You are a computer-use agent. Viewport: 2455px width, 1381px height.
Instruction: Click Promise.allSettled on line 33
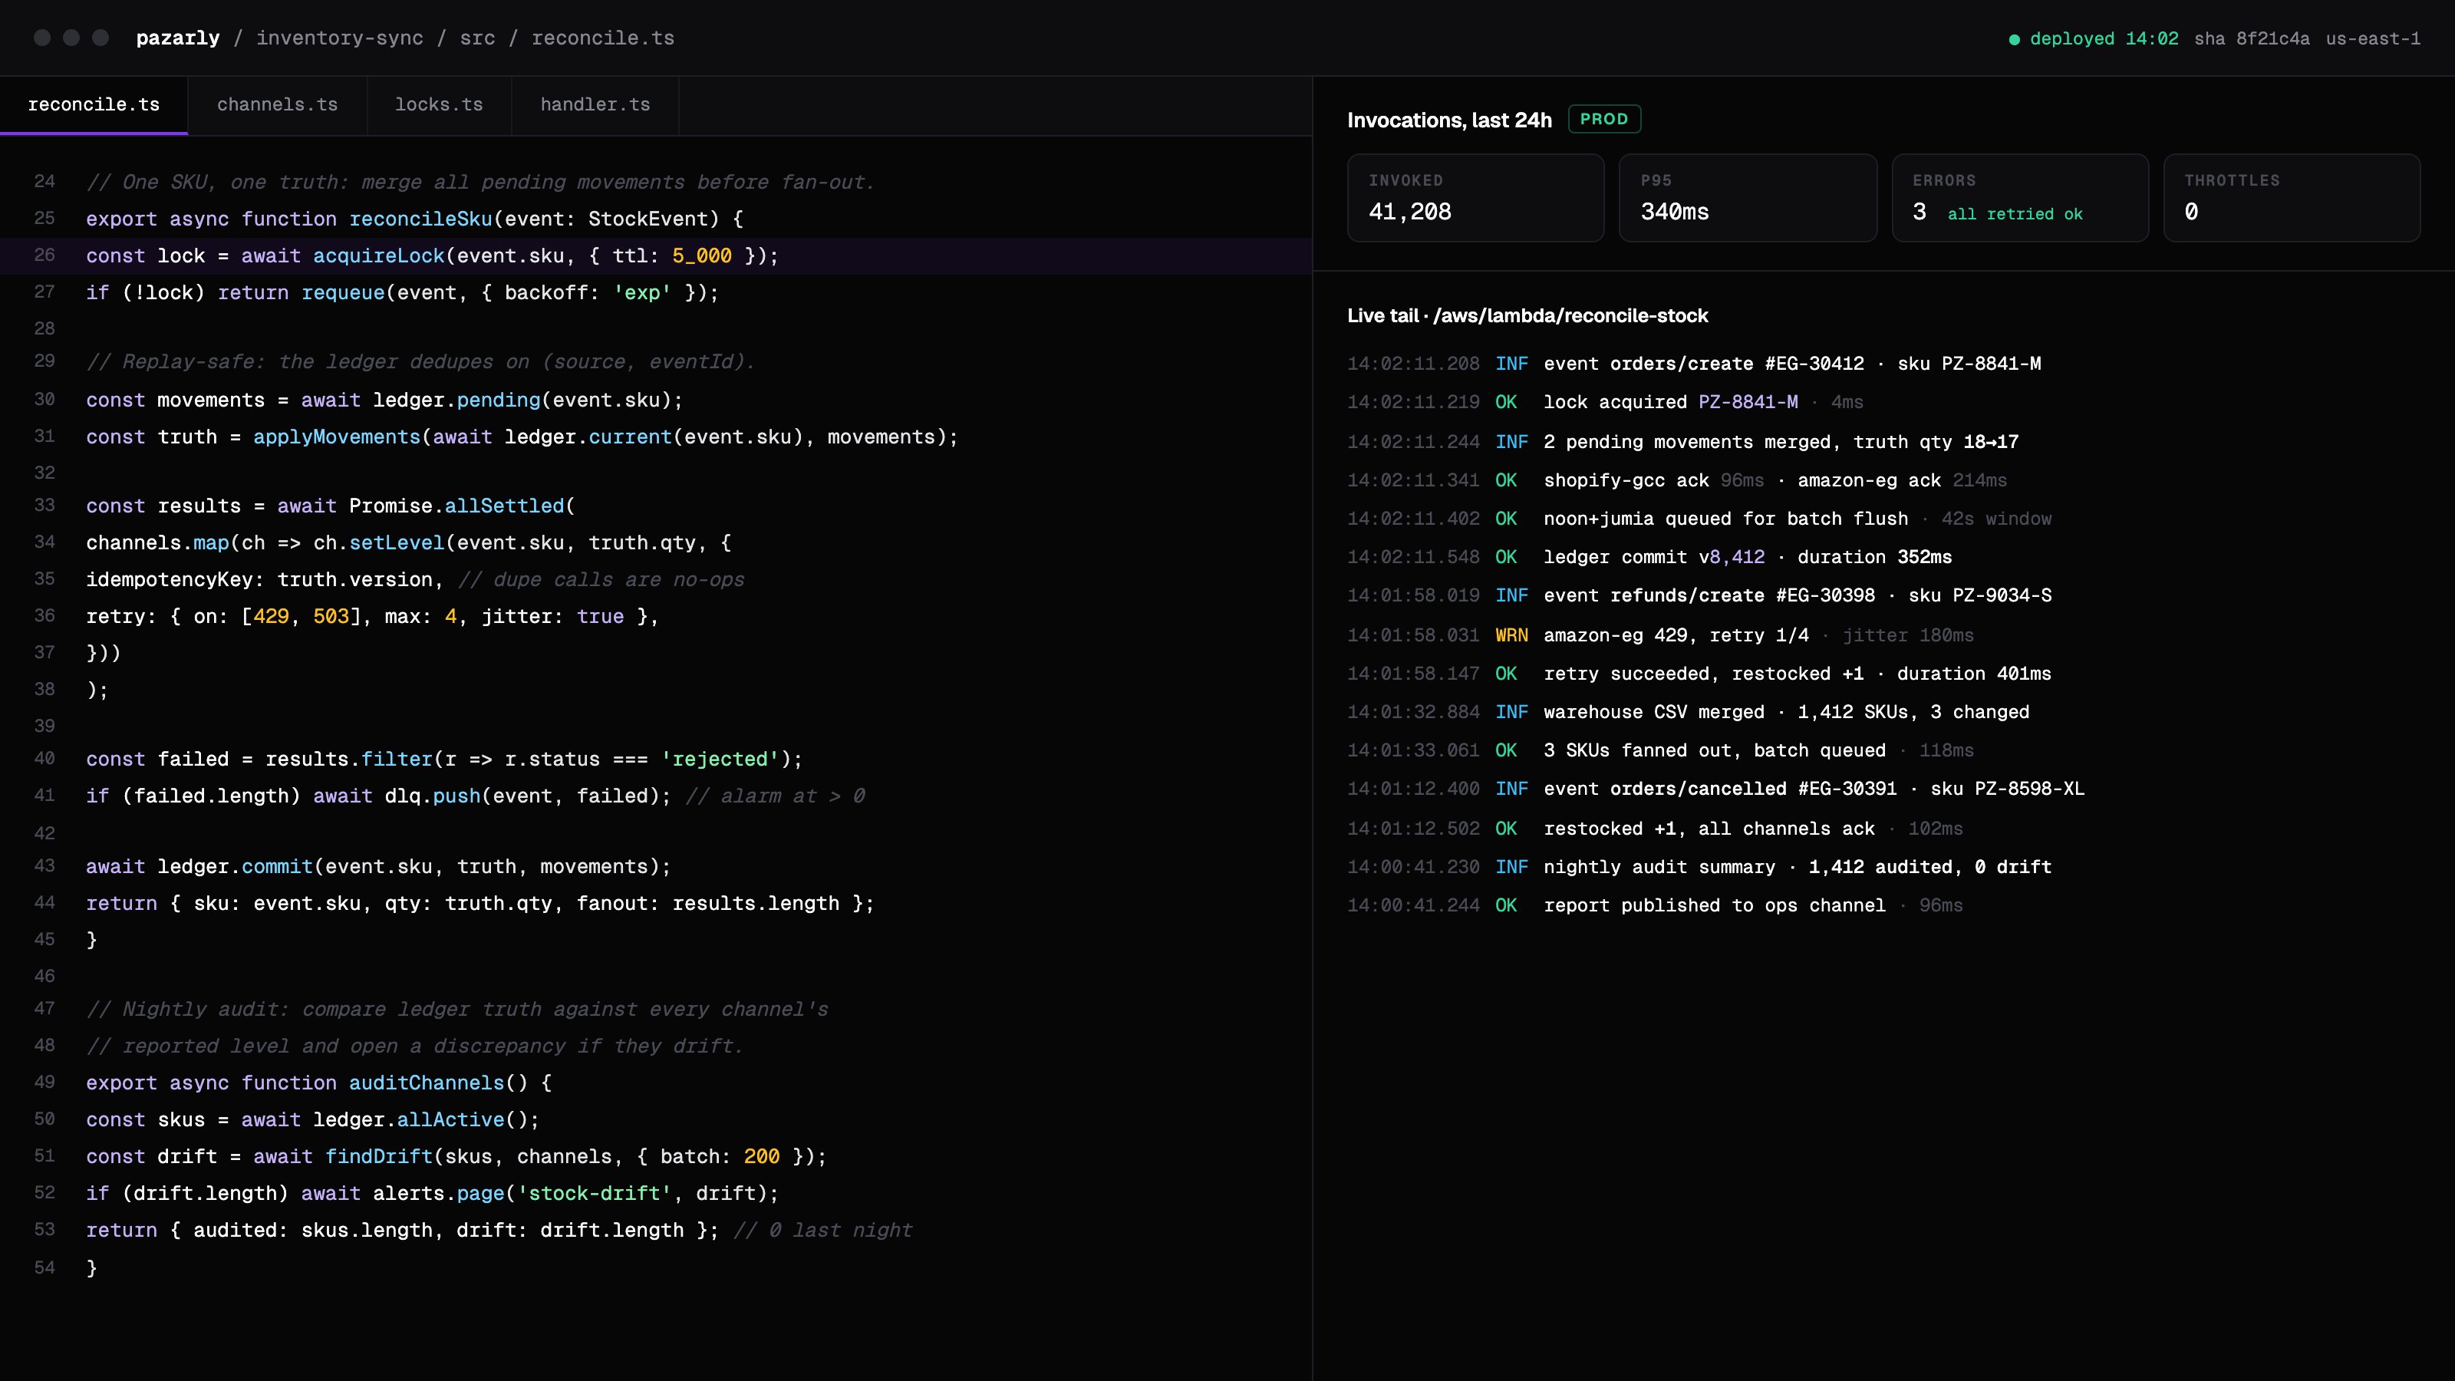coord(456,506)
